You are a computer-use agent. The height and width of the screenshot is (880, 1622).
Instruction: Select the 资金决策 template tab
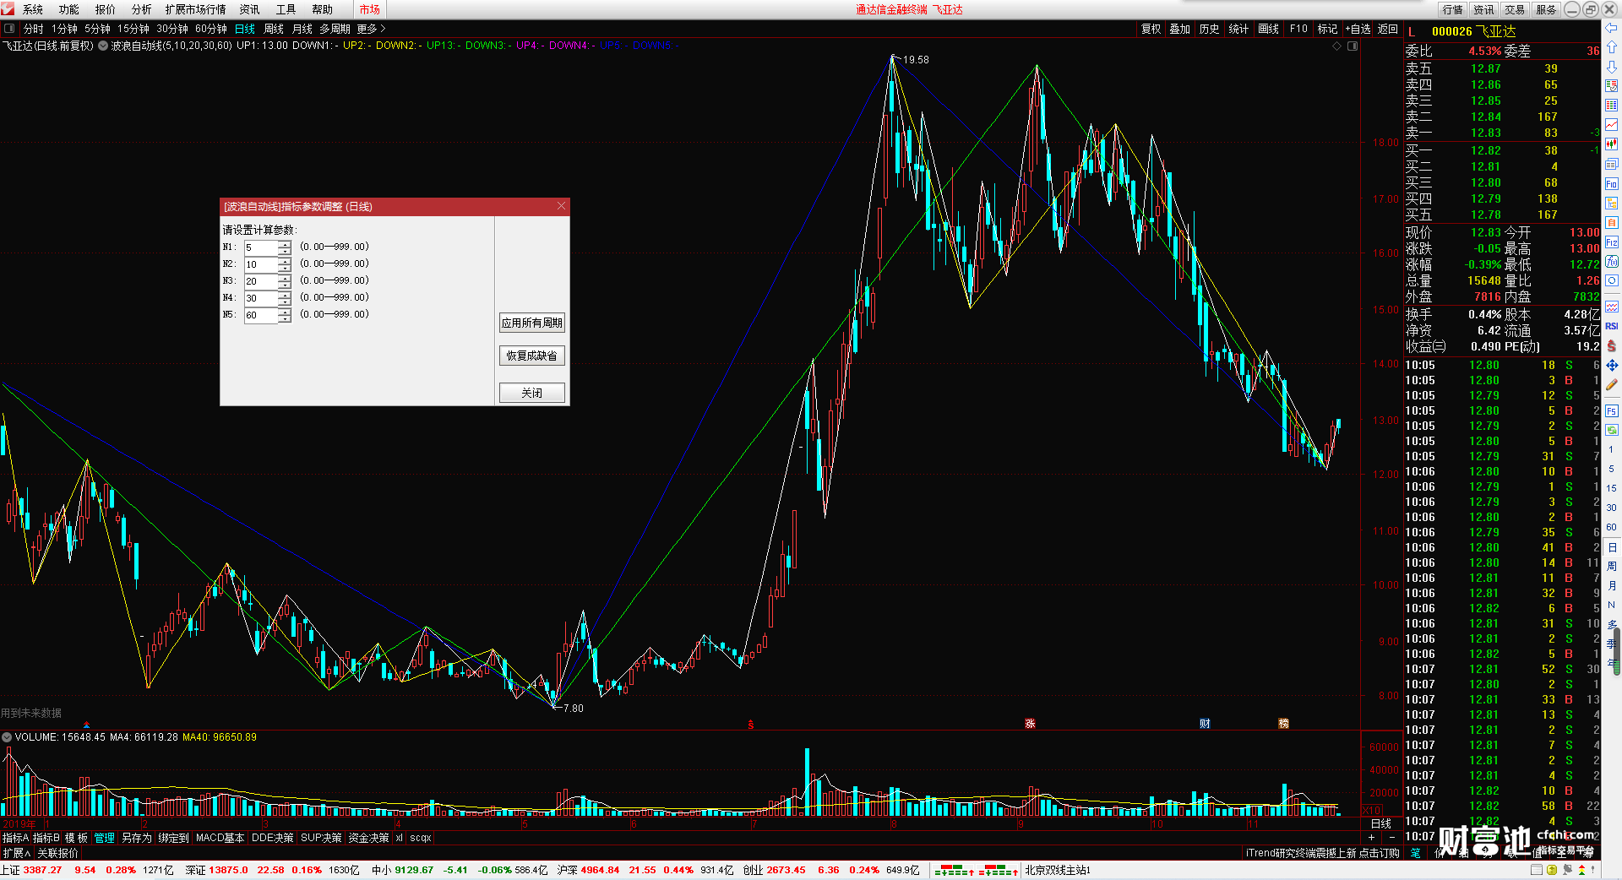click(x=368, y=838)
